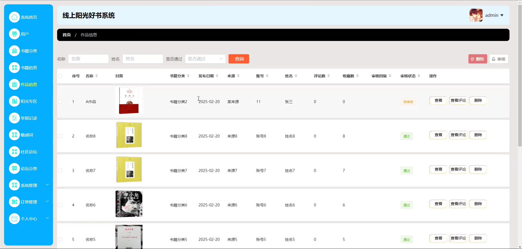
Task: Expand the 订单管理 submenu chevron
Action: tap(47, 201)
